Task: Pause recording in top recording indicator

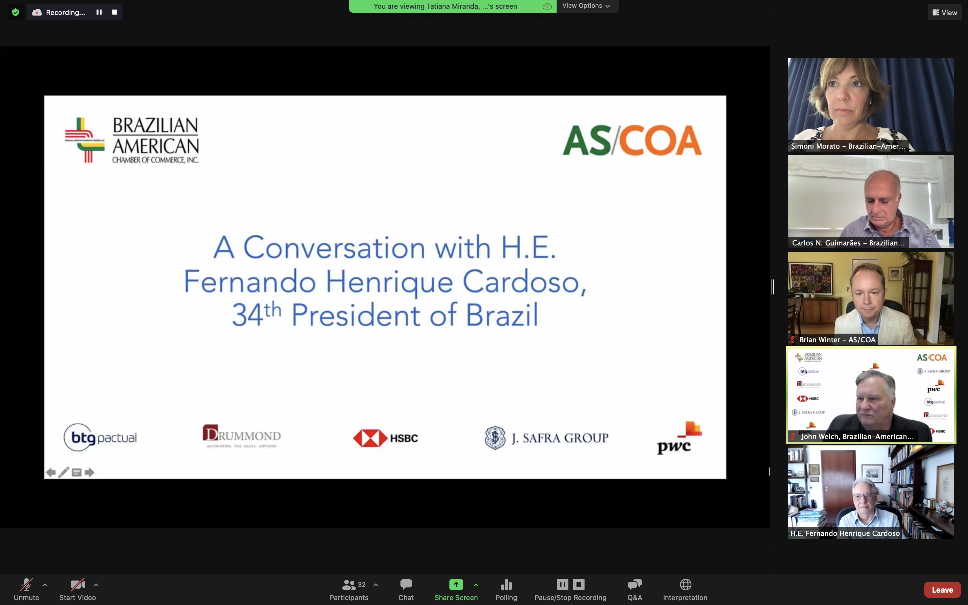Action: pyautogui.click(x=99, y=12)
